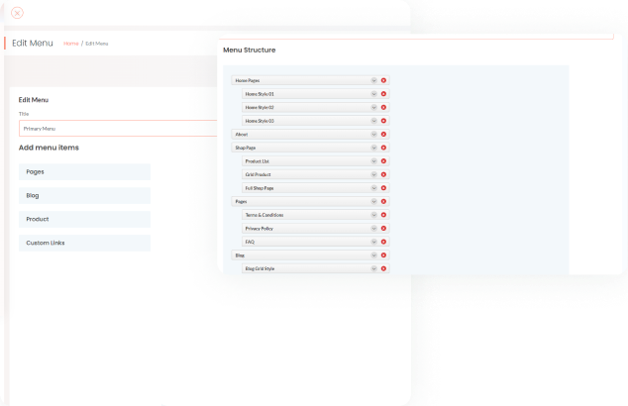This screenshot has width=628, height=406.
Task: Select the Terms & Conditions row label
Action: click(x=264, y=215)
